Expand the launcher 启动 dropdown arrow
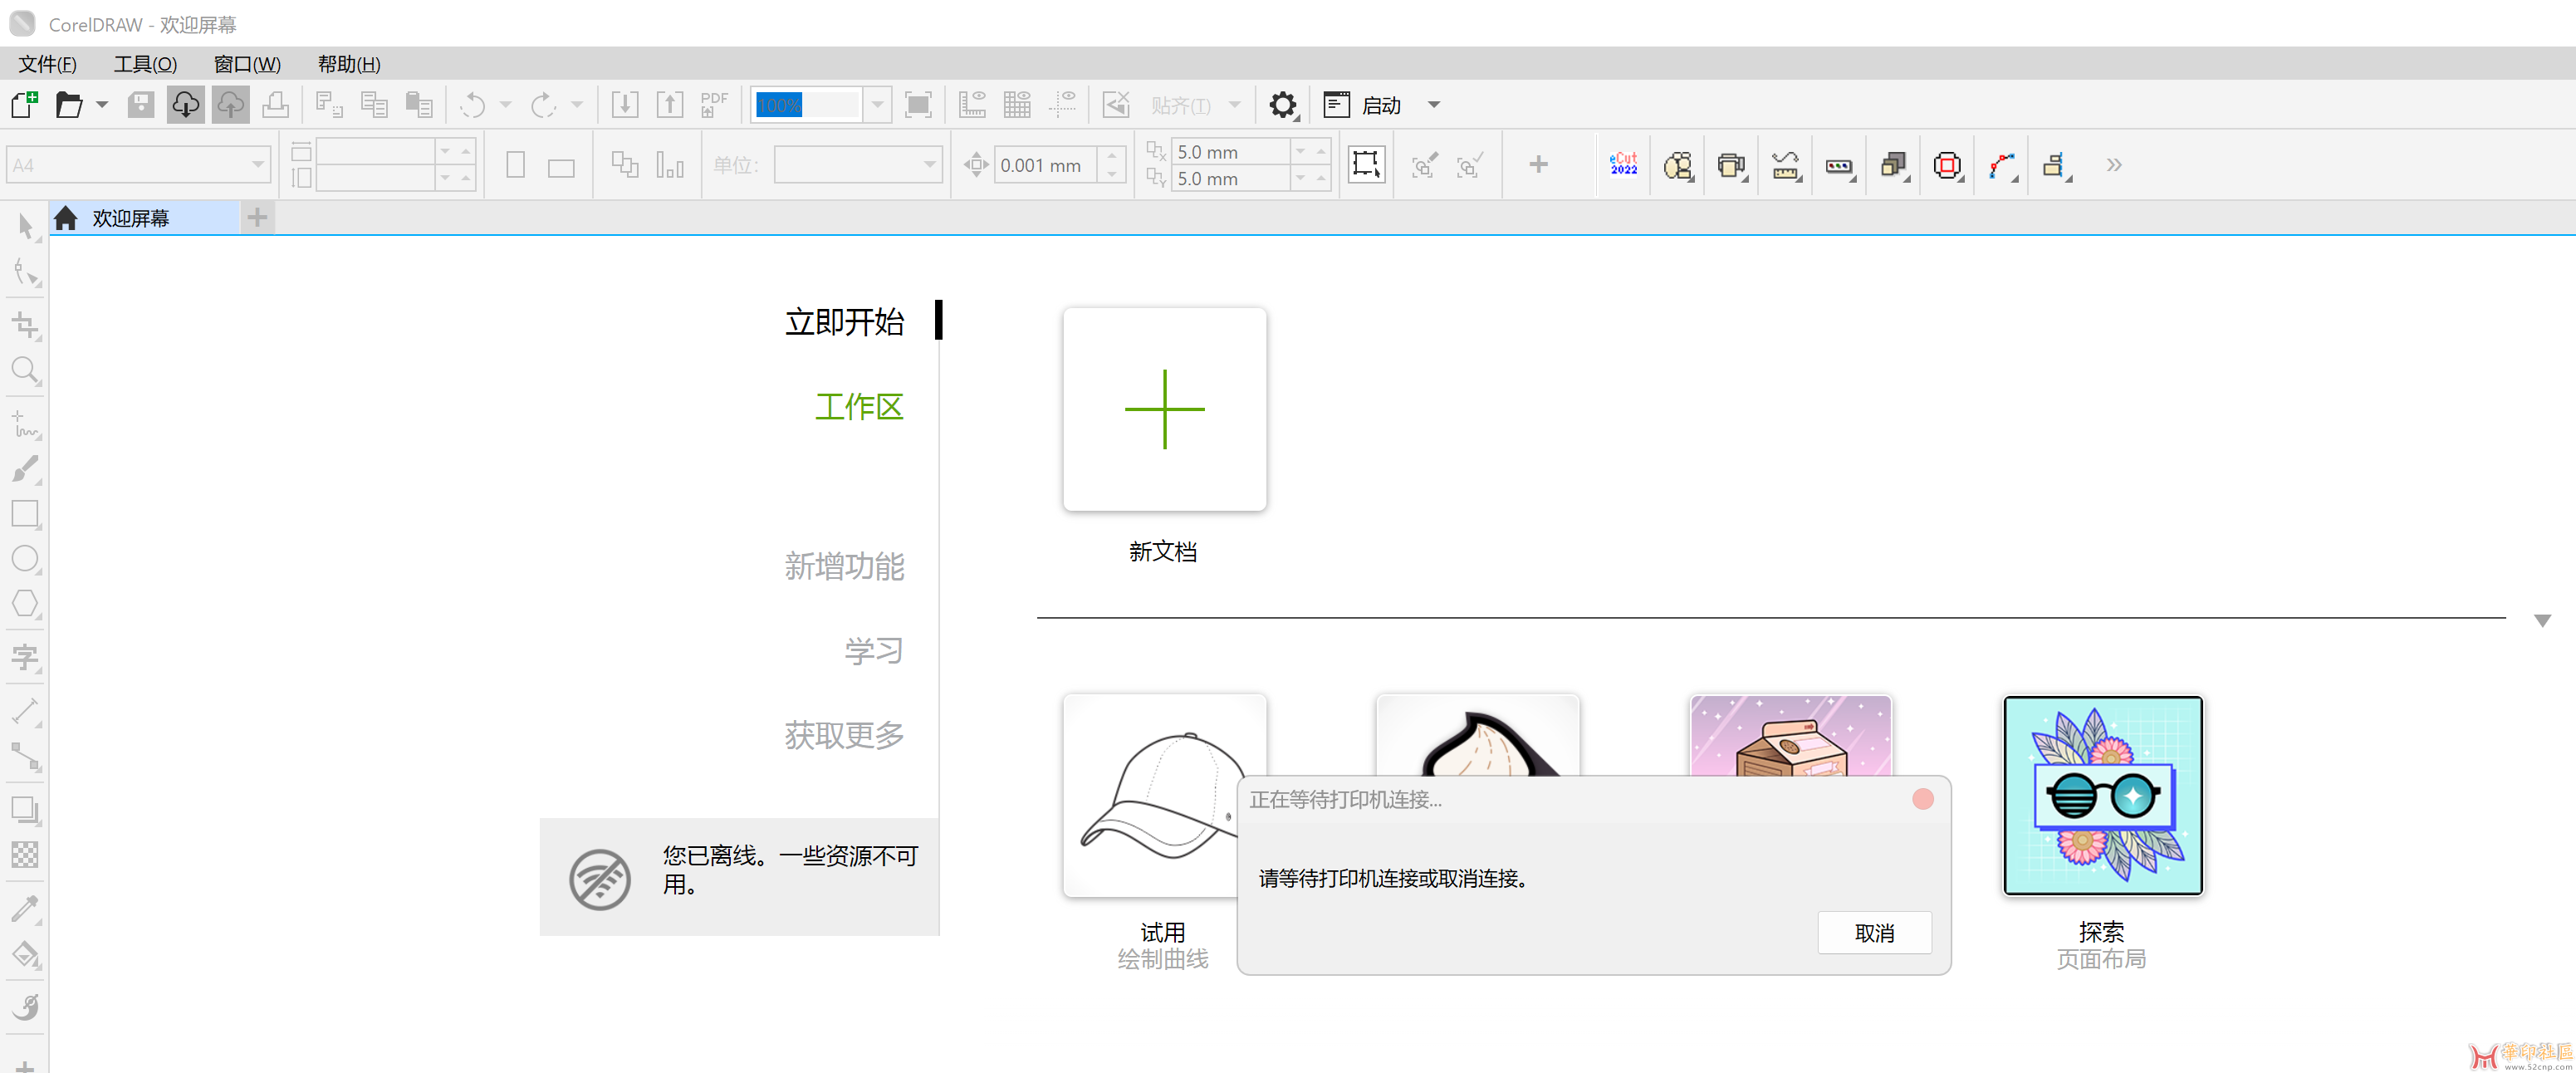The image size is (2576, 1073). pyautogui.click(x=1433, y=105)
